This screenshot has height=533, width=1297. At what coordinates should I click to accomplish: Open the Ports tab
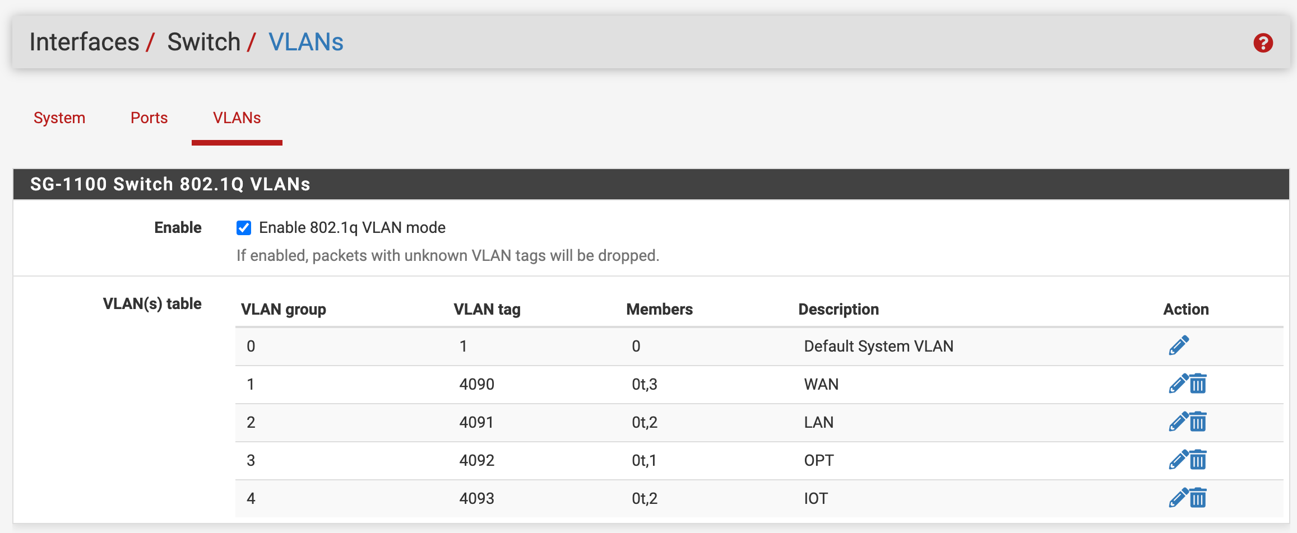[149, 118]
